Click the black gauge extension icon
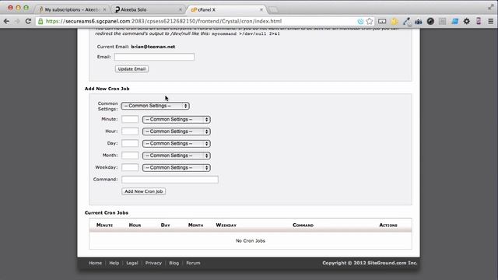 430,21
